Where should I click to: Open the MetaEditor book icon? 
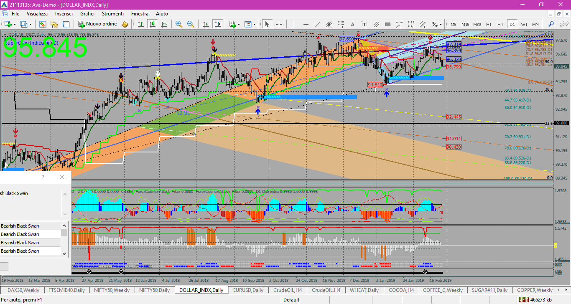[125, 24]
